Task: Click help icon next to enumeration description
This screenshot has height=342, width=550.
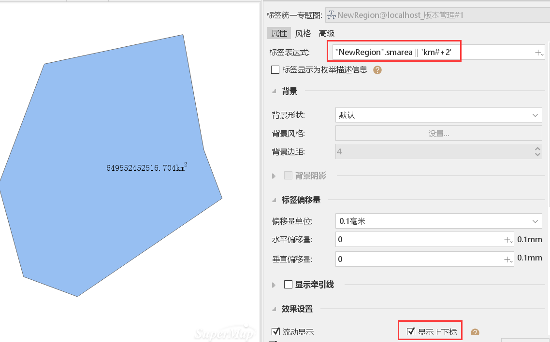Action: pos(377,70)
